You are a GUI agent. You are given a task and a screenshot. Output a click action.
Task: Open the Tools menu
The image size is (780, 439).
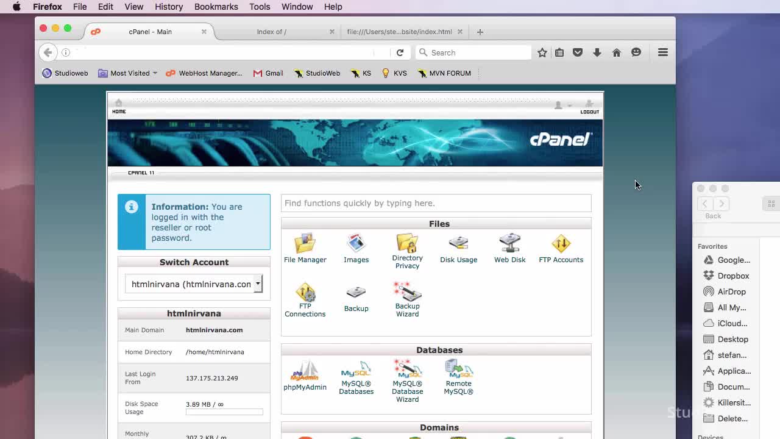tap(260, 7)
